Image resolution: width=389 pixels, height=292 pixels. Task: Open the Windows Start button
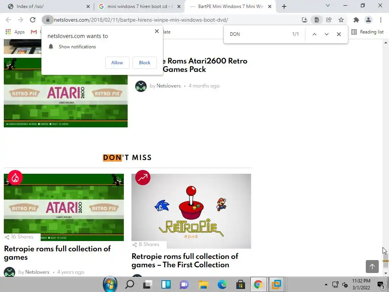pos(110,284)
